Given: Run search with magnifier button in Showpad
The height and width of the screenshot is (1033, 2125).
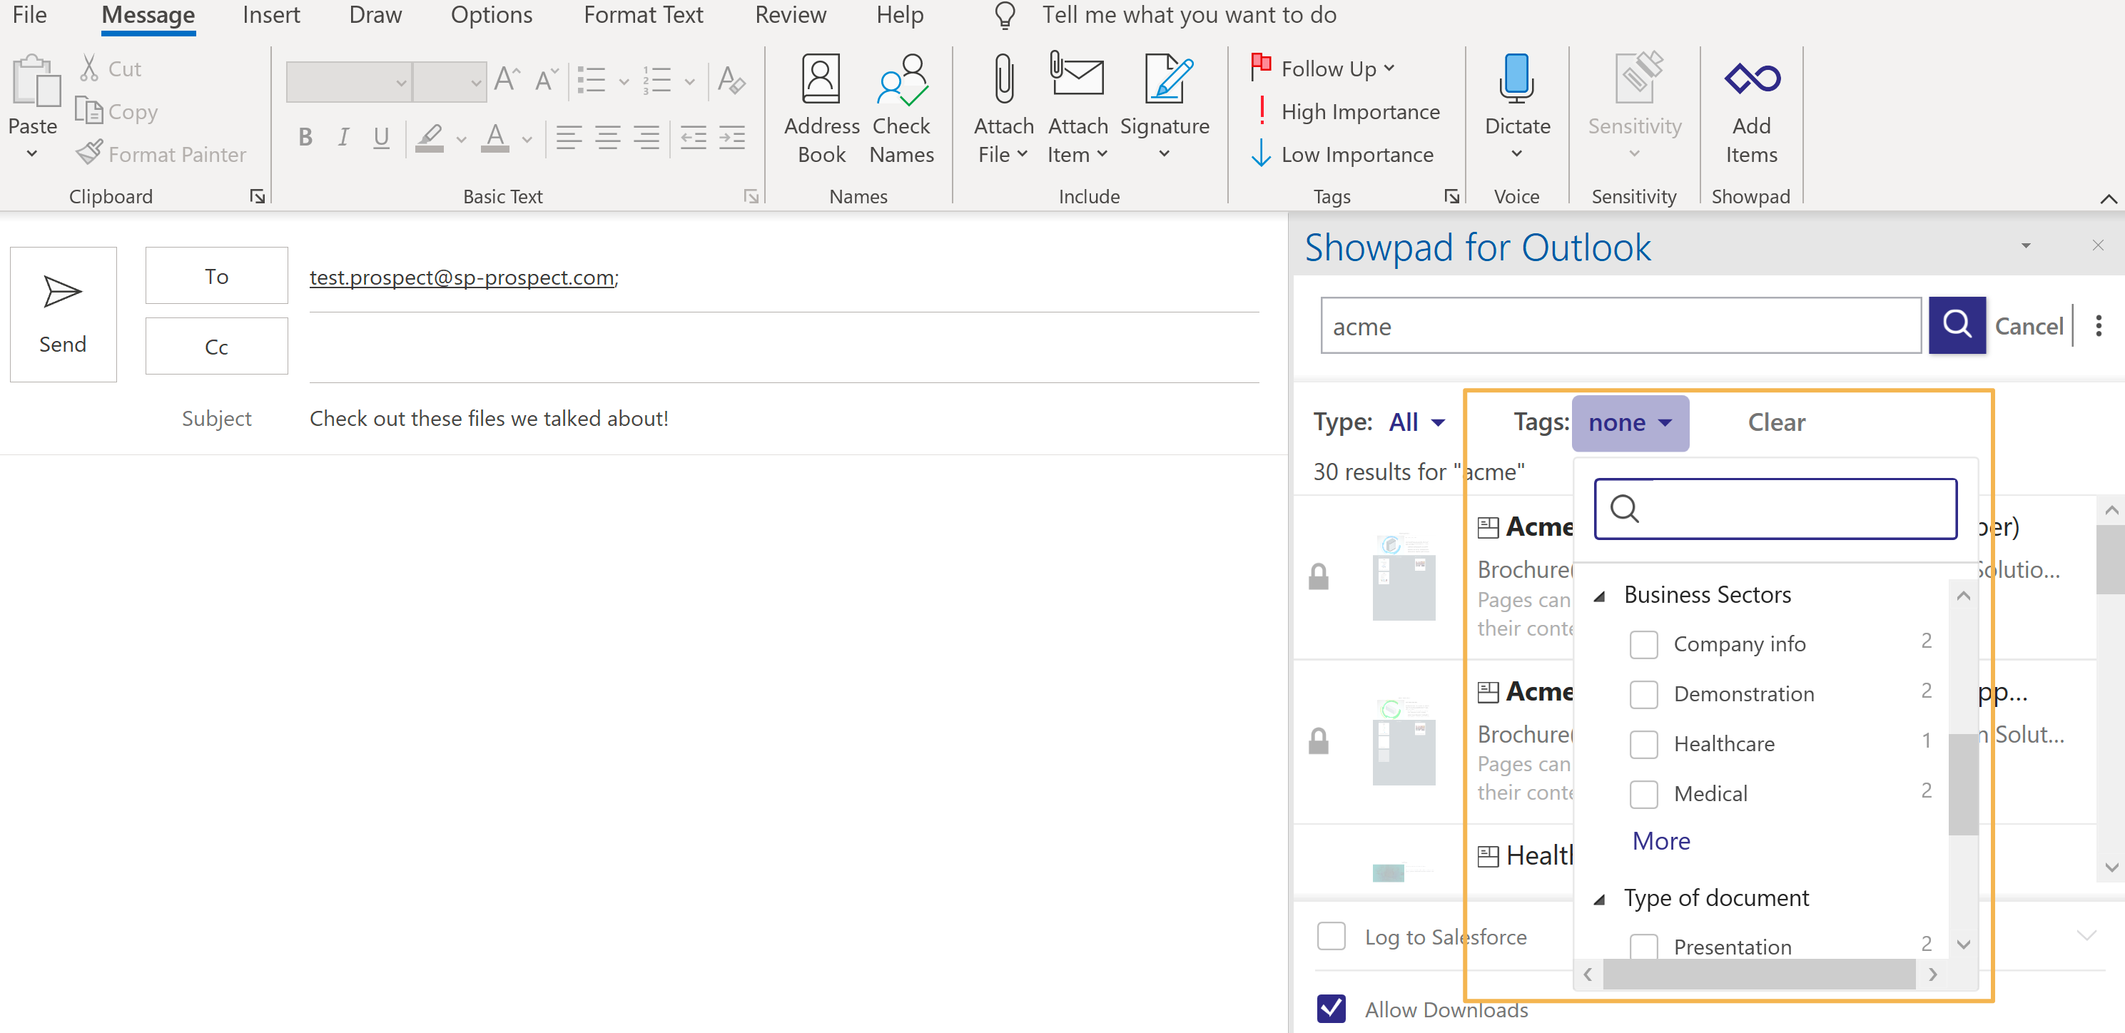Looking at the screenshot, I should click(x=1957, y=325).
